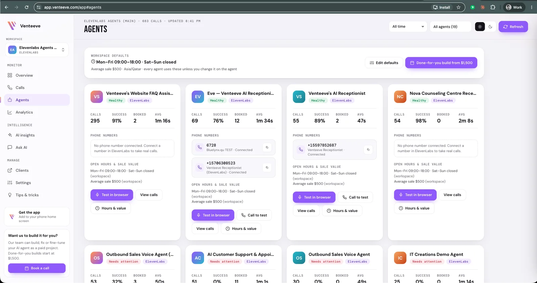
Task: Switch to dark theme
Action: click(490, 27)
